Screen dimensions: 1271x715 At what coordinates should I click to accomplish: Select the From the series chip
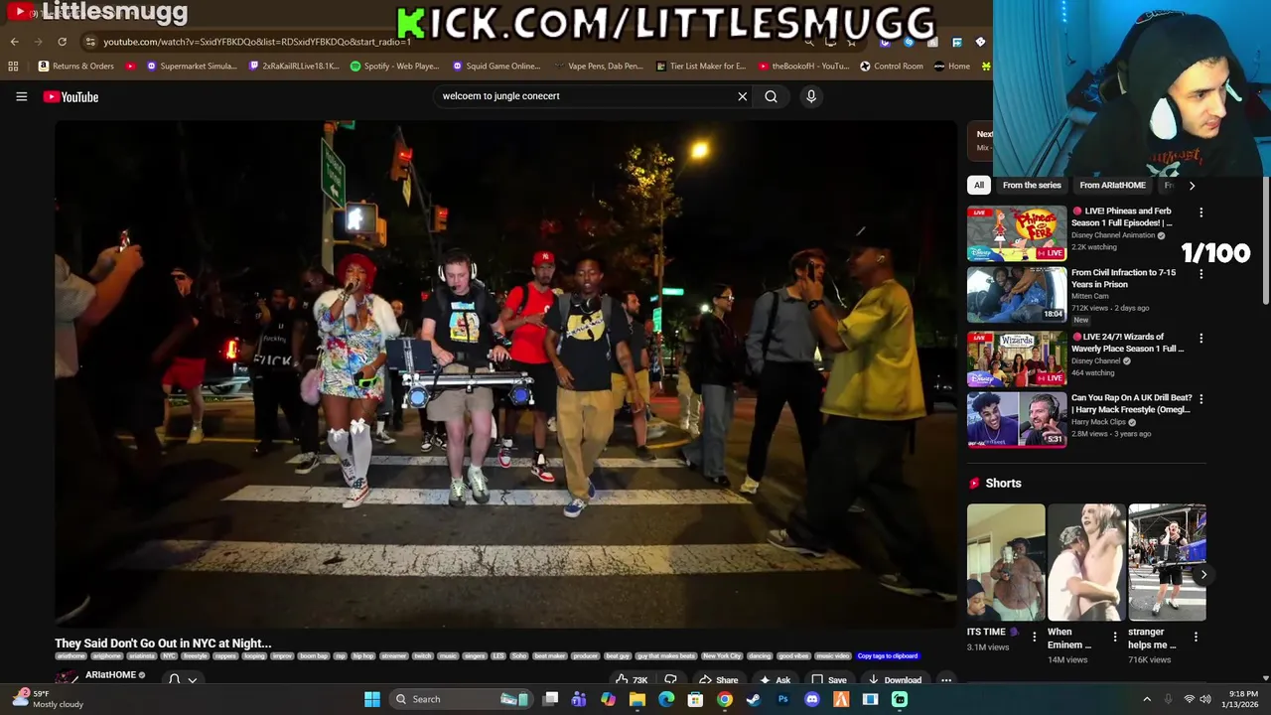1032,185
